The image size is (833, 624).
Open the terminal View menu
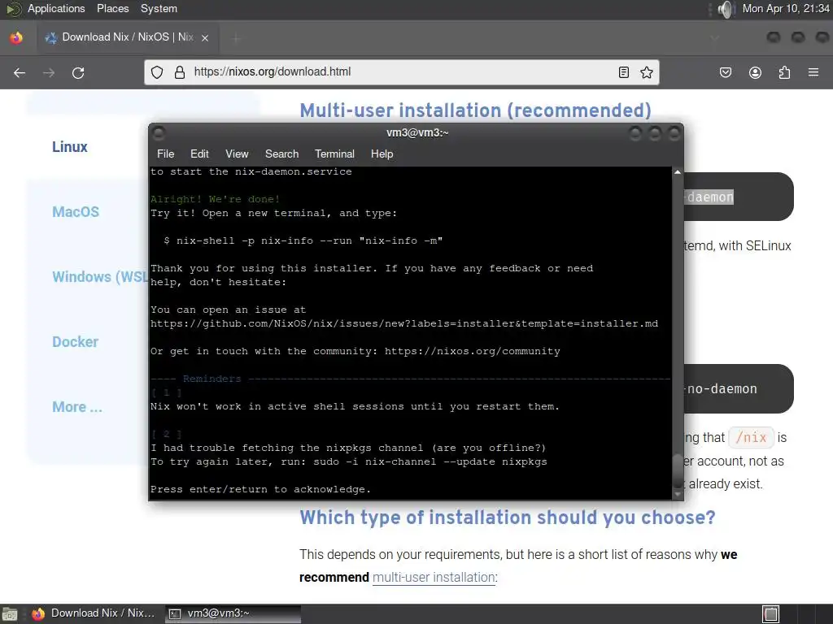(x=237, y=154)
